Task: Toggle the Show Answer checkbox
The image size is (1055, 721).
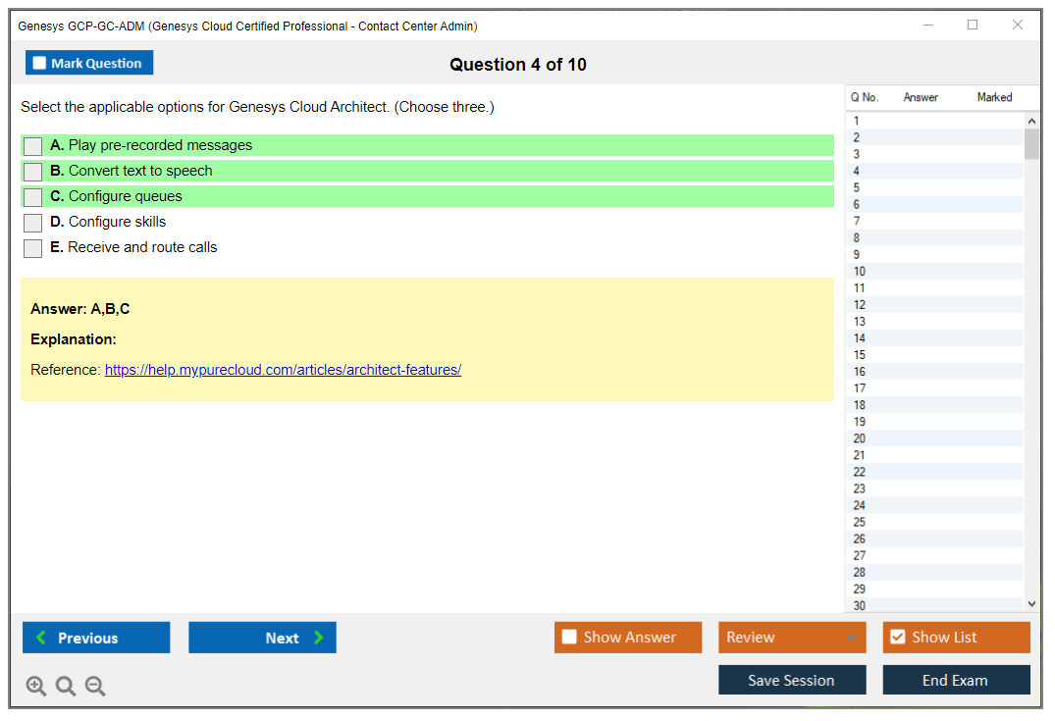Action: (570, 638)
